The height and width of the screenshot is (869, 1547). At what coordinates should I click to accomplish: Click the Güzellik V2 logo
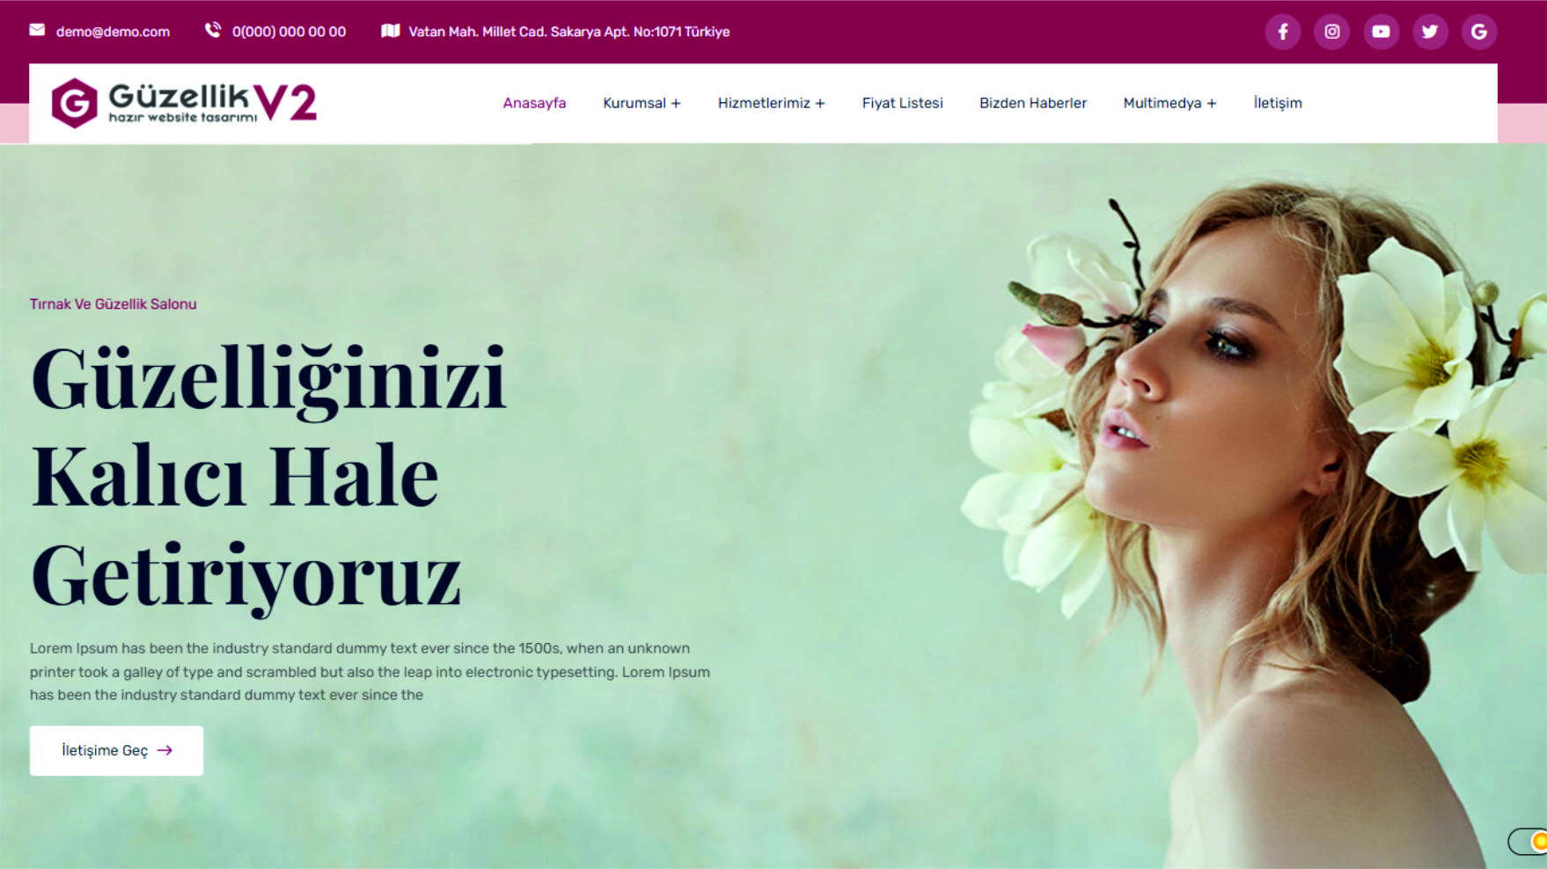tap(184, 103)
